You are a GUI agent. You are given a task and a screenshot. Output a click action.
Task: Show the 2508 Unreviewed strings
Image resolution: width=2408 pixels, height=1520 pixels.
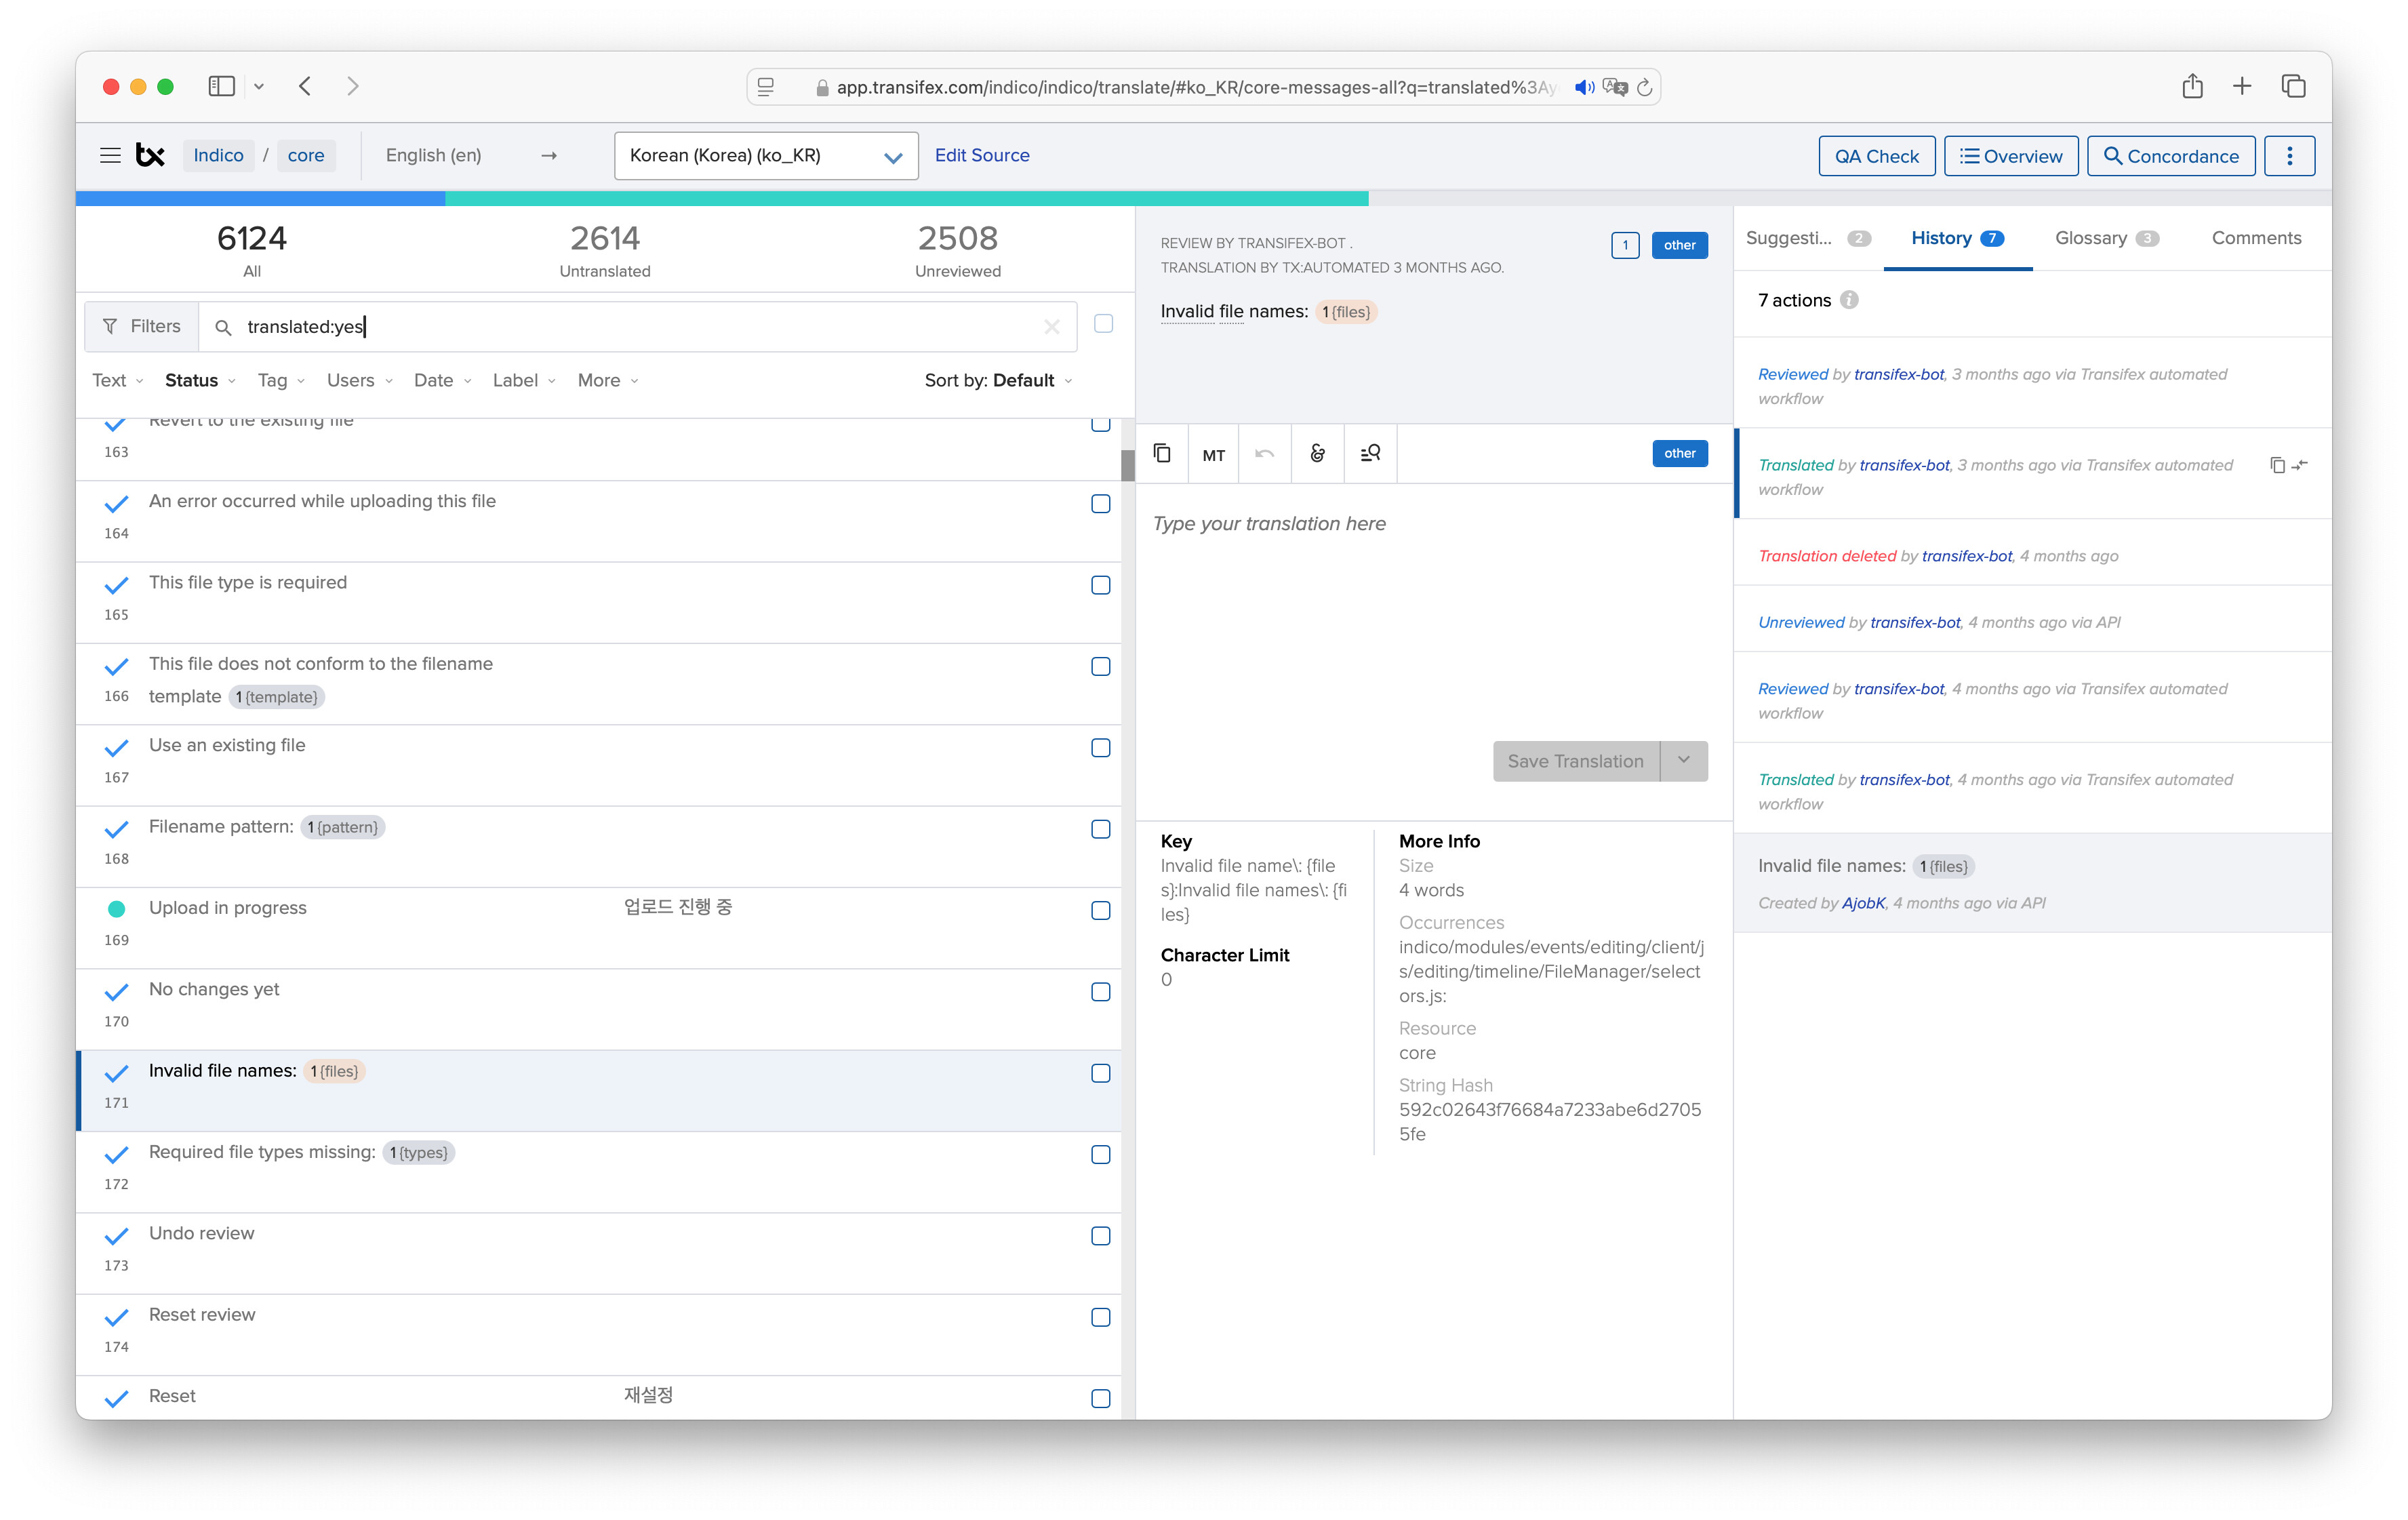click(957, 250)
